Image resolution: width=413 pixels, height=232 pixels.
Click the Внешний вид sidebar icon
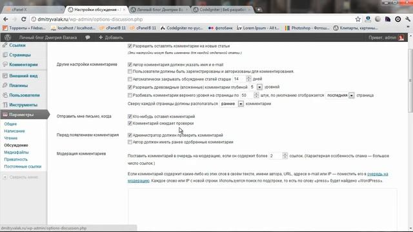[5, 76]
